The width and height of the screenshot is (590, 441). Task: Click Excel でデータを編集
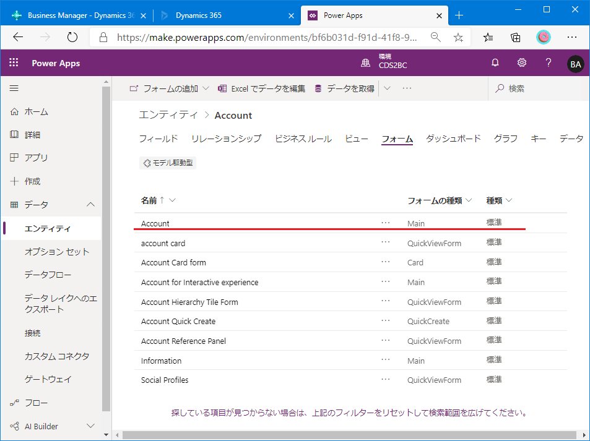[x=261, y=88]
